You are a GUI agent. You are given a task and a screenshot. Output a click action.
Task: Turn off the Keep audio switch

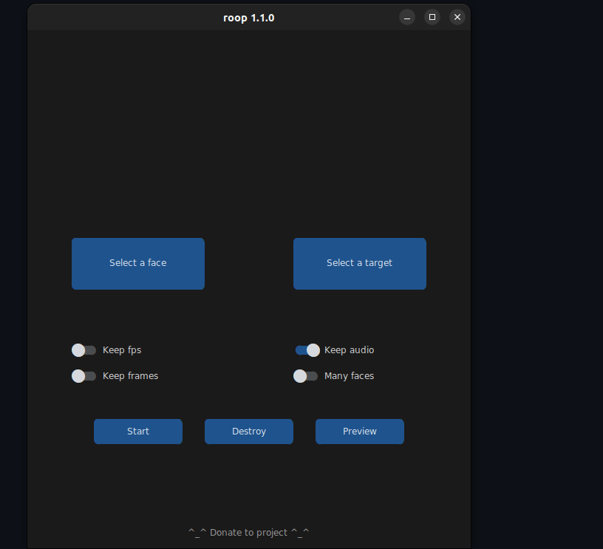pyautogui.click(x=307, y=350)
